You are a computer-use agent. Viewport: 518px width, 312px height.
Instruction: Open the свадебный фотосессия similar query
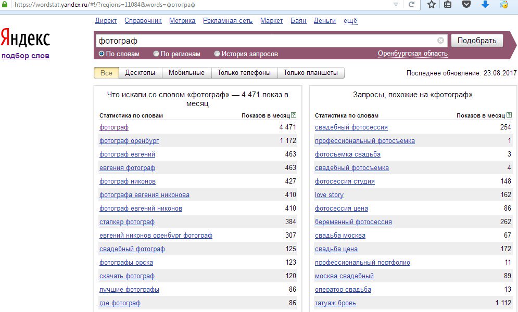[351, 127]
